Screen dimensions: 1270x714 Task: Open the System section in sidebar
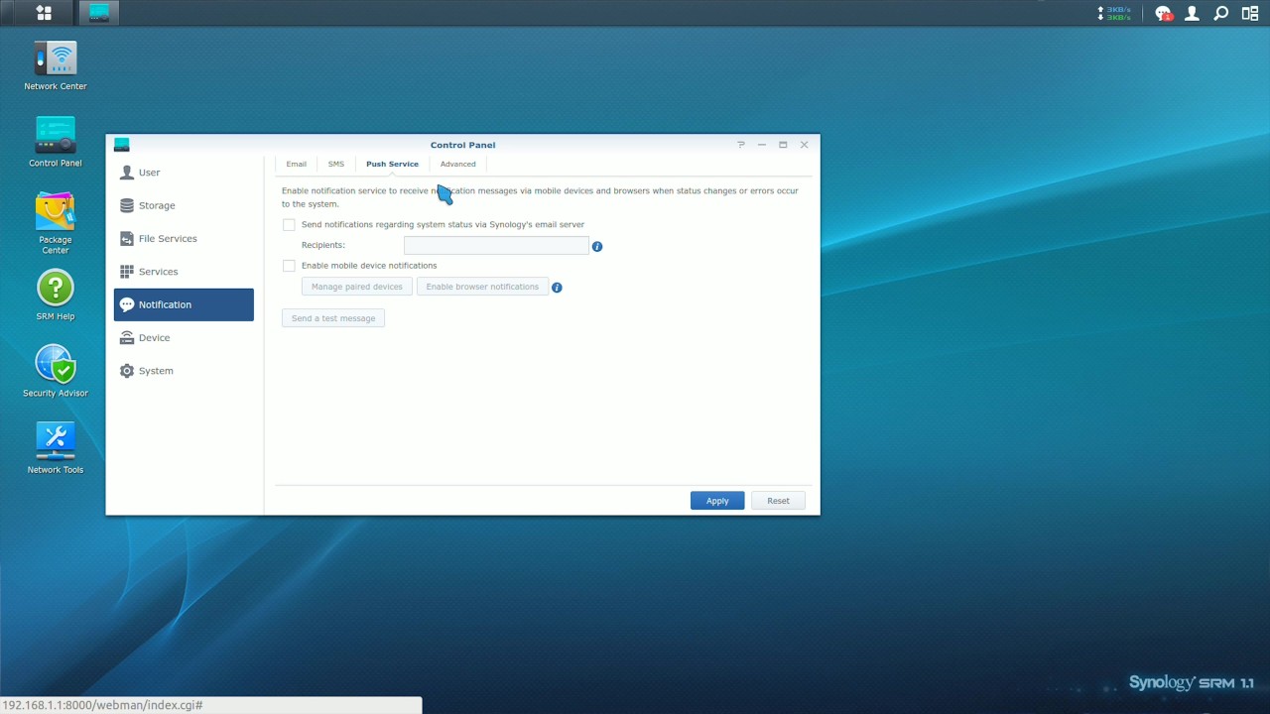point(156,371)
